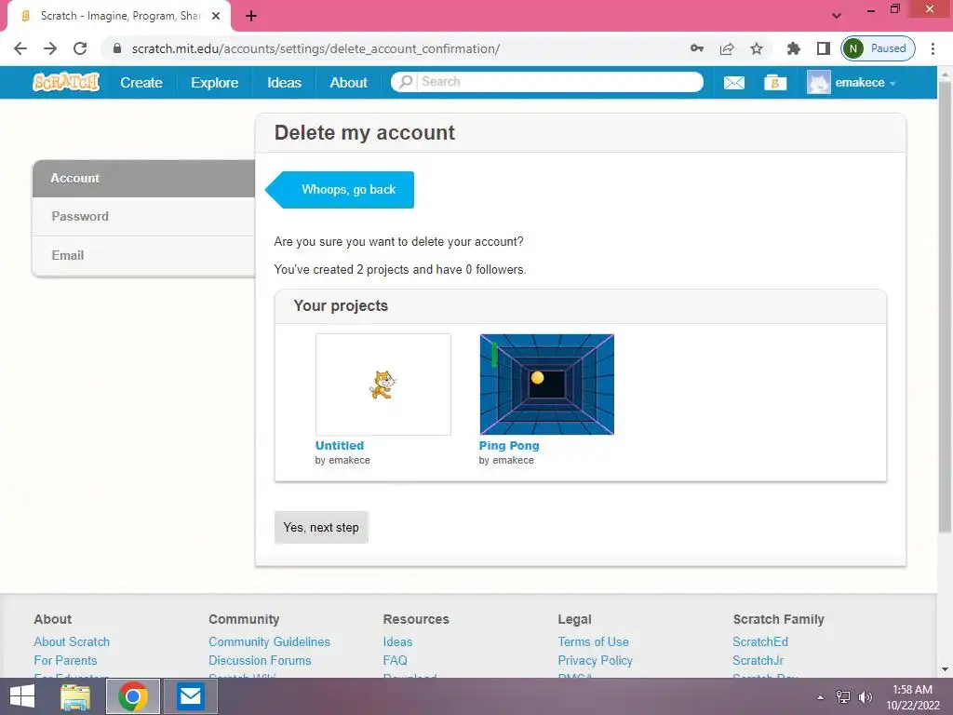
Task: Open the Windows Start menu
Action: tap(22, 696)
